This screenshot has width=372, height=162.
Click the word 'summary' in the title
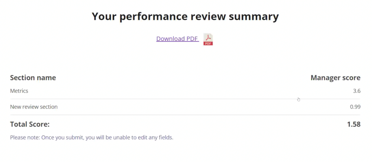pyautogui.click(x=256, y=17)
